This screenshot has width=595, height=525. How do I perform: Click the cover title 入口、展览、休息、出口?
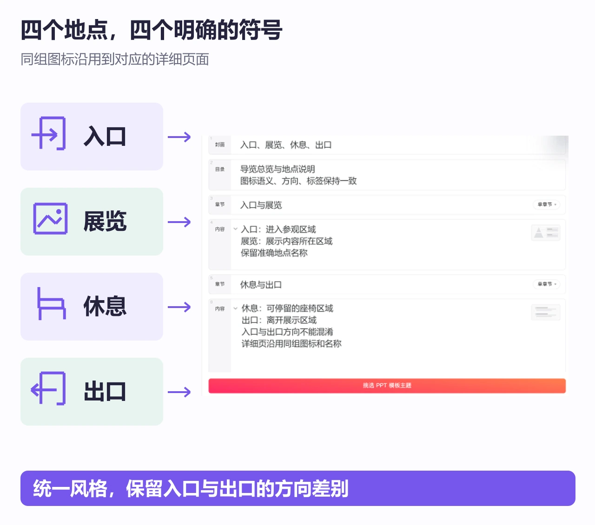click(x=285, y=145)
